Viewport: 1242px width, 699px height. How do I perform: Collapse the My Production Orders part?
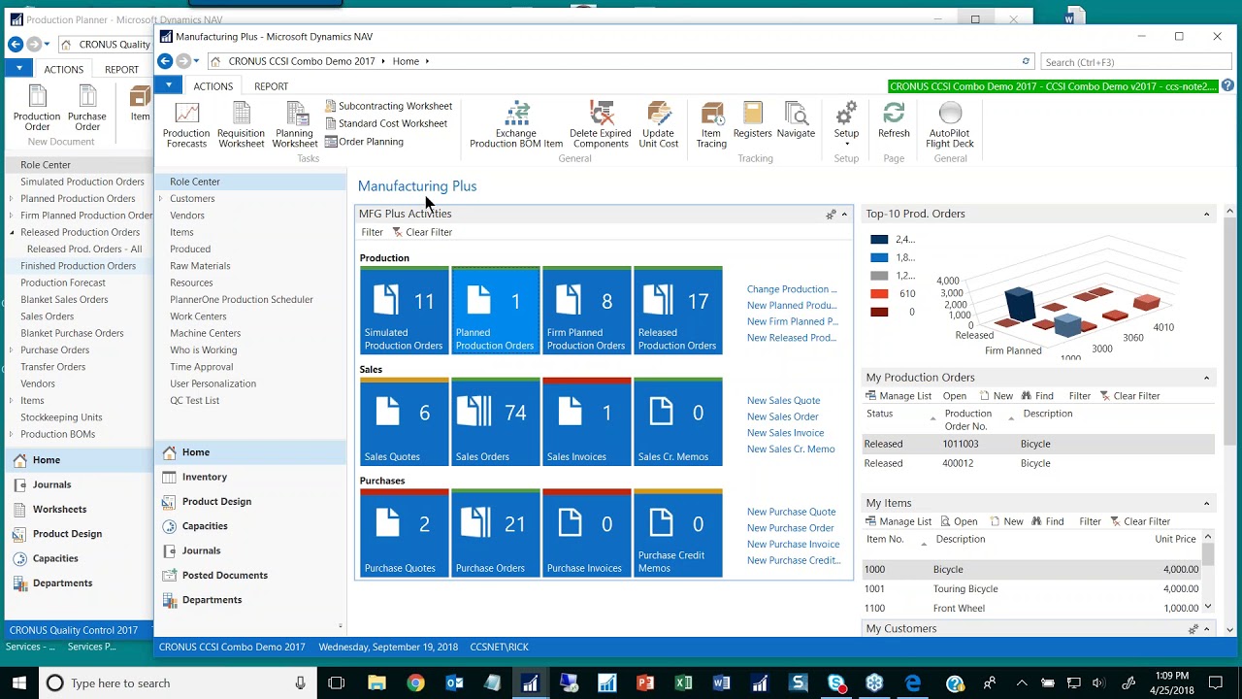tap(1207, 378)
